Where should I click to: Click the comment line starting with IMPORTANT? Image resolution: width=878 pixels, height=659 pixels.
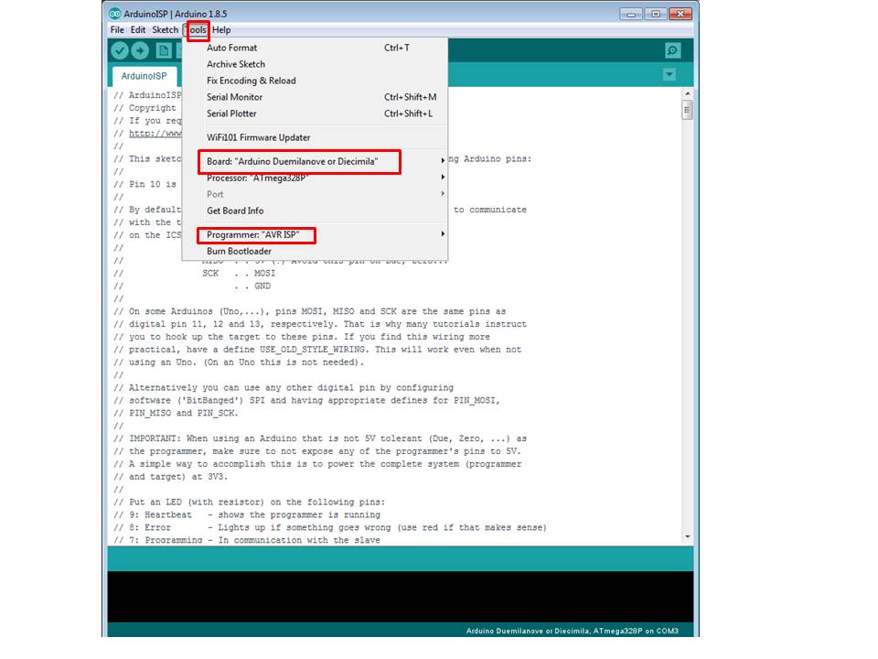pyautogui.click(x=320, y=438)
